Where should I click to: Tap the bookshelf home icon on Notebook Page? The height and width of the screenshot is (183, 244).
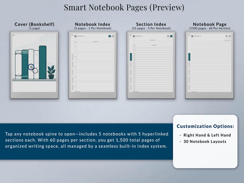tap(192, 36)
